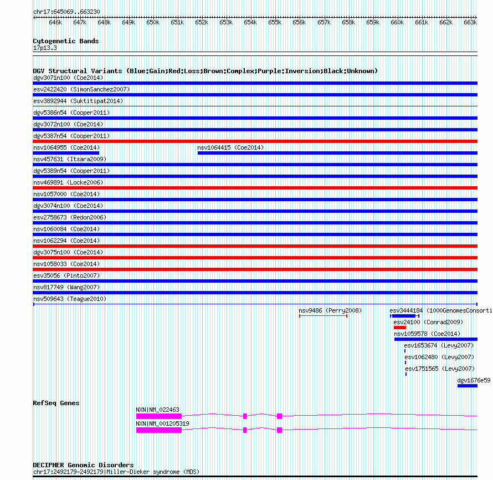Open nsv1064415 (Coe2014) variant label
Viewport: 493px width, 480px height.
tap(230, 147)
